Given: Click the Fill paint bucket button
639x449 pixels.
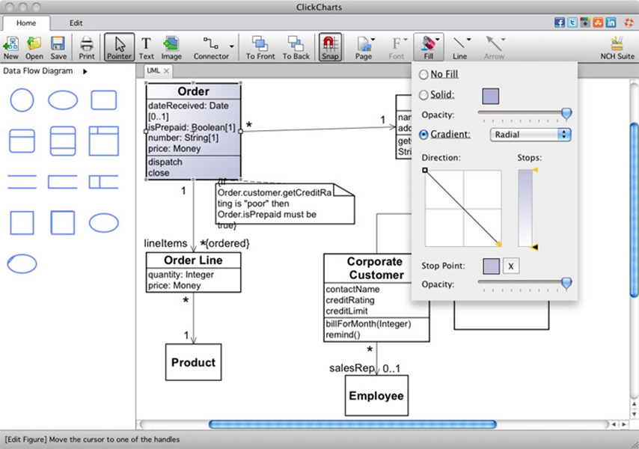Looking at the screenshot, I should click(428, 48).
